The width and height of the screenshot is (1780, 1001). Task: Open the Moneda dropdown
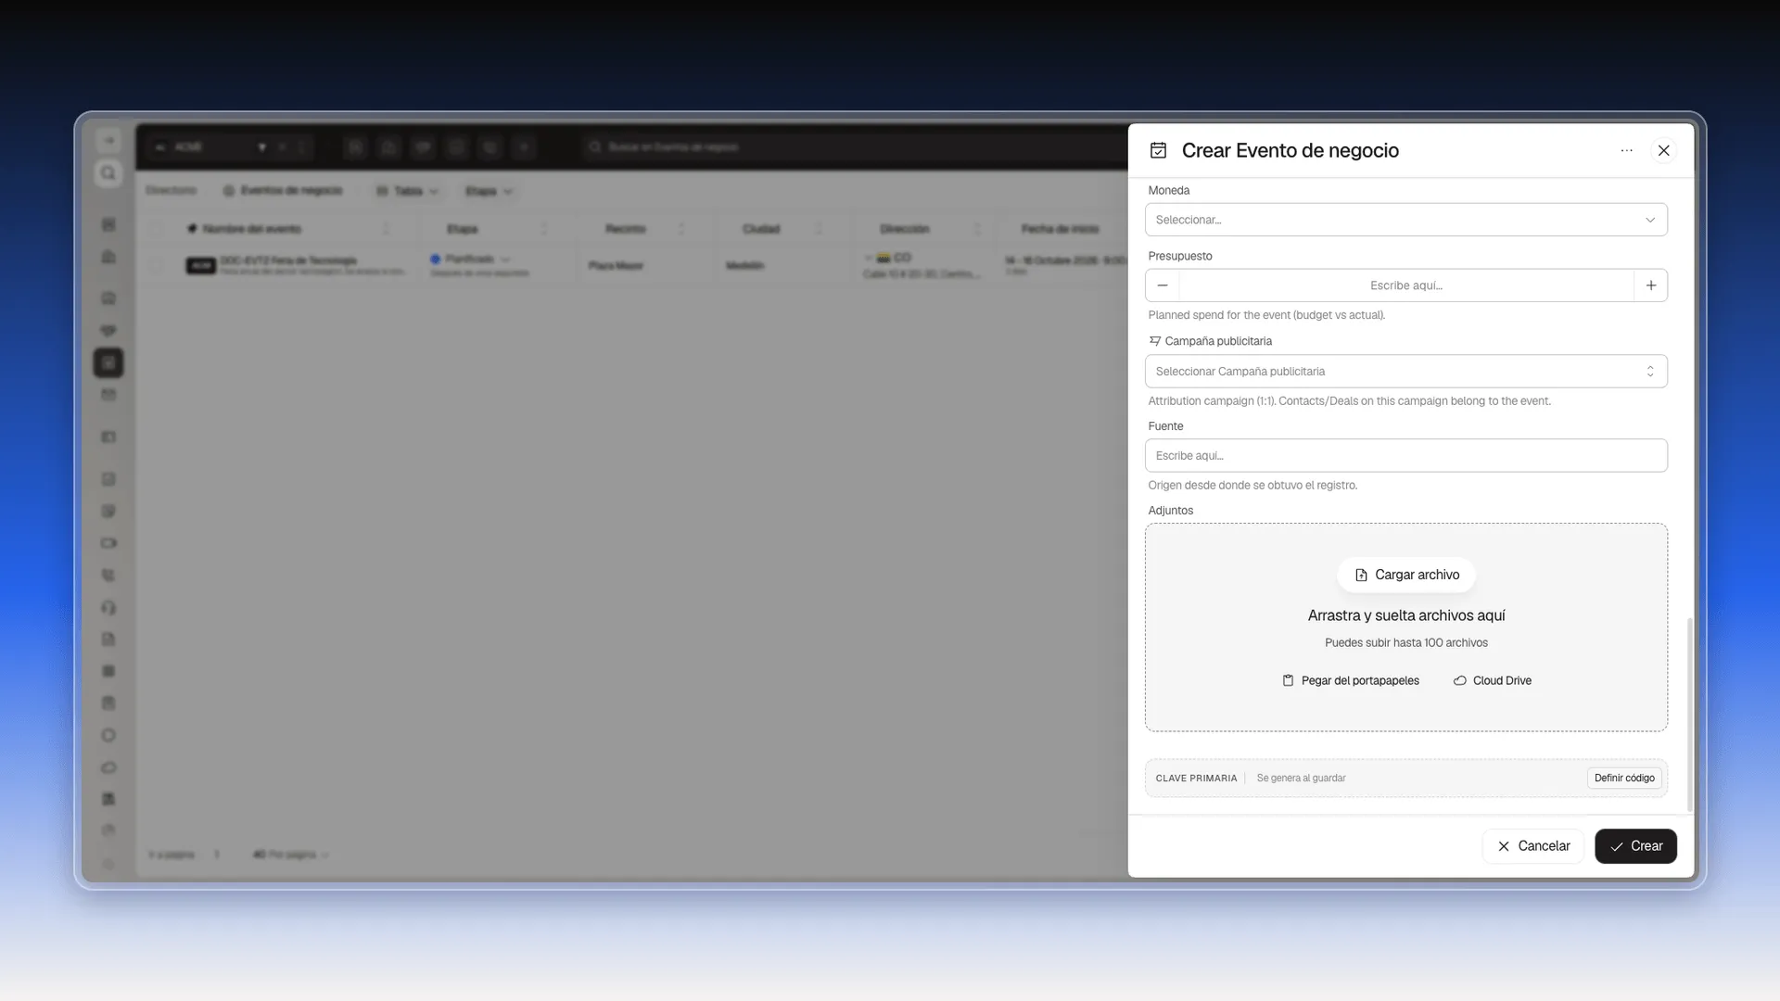(1405, 220)
